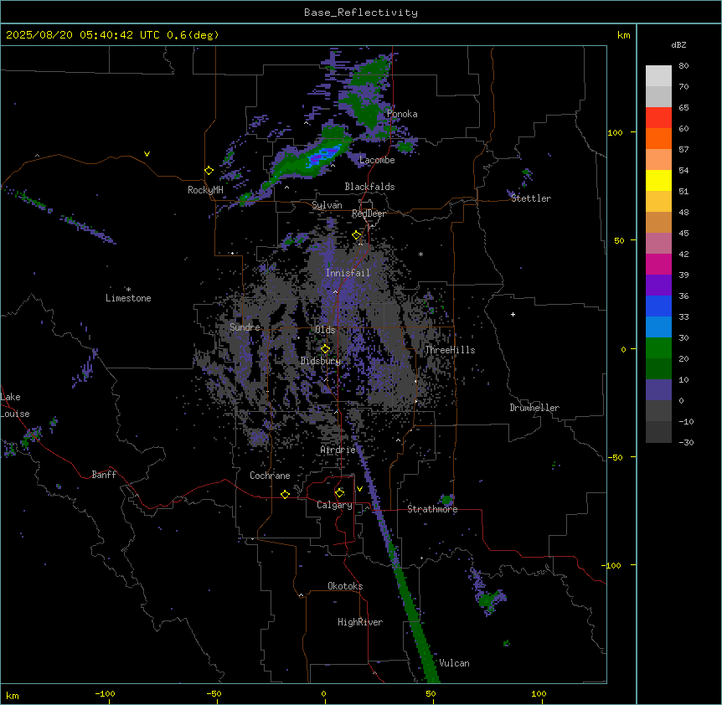Click the 50 tick on bottom axis

[x=431, y=693]
